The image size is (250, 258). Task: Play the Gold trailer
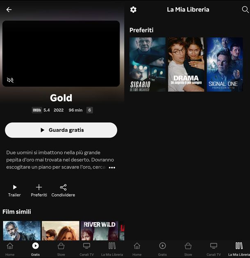14,190
